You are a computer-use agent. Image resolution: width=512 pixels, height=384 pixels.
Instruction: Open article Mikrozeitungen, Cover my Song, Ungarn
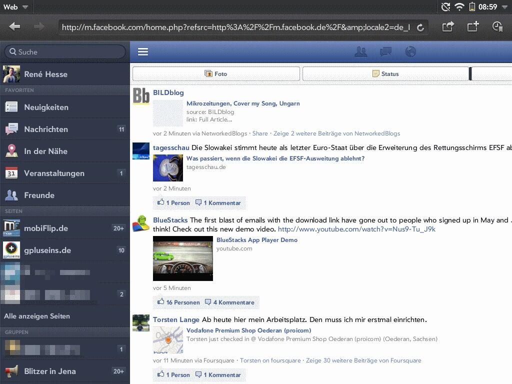point(243,103)
